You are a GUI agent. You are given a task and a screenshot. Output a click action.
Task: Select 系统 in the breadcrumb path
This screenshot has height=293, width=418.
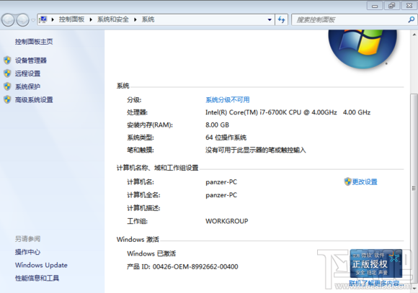click(x=148, y=19)
